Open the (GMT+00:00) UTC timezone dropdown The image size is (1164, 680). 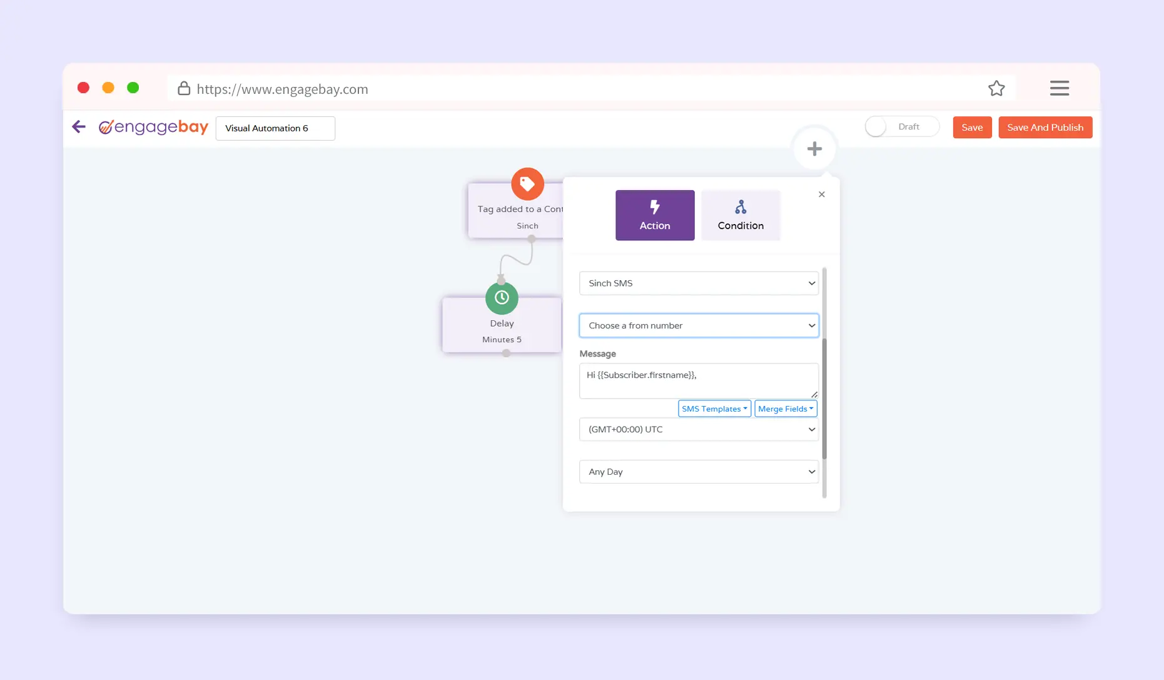click(x=698, y=430)
